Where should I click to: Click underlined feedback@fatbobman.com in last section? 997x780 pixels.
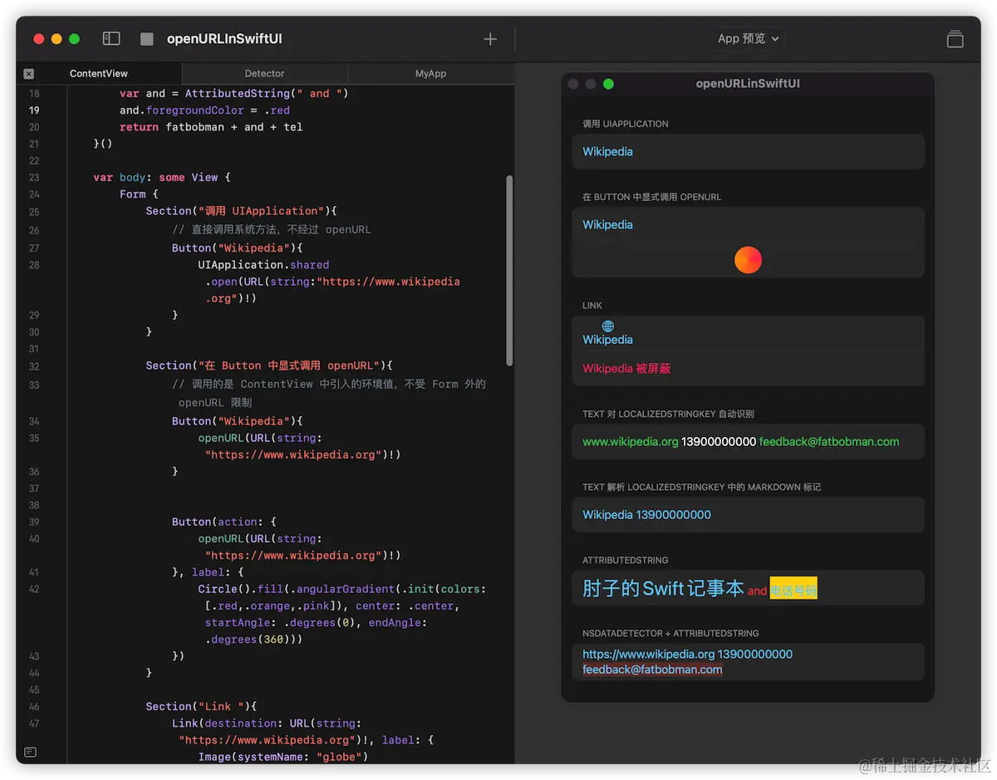[x=652, y=670]
